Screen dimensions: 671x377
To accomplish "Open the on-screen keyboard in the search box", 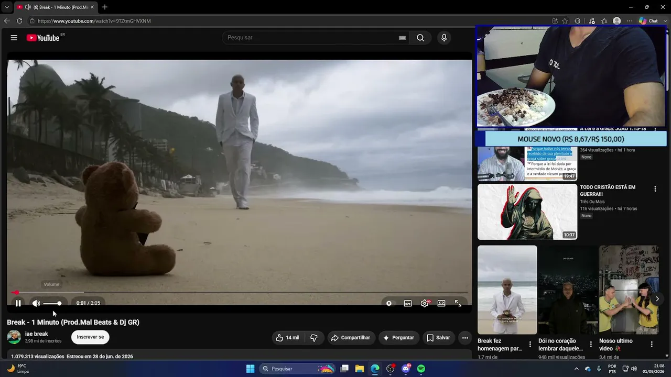I will (x=402, y=38).
